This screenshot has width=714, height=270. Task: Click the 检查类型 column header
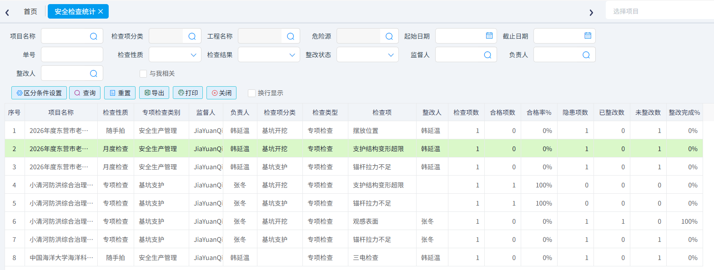(x=325, y=113)
